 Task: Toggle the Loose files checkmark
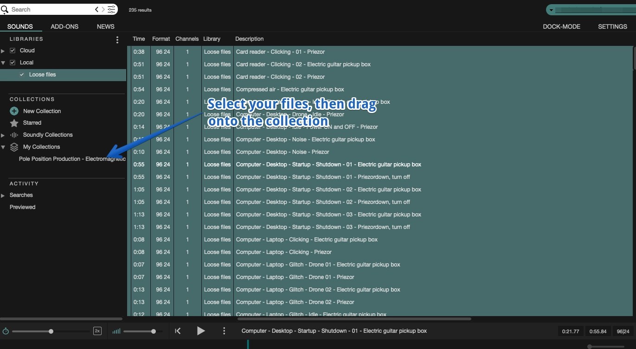[x=21, y=74]
